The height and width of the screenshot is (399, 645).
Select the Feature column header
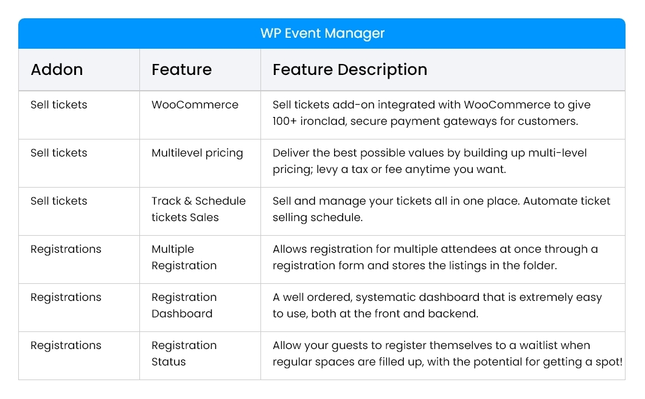(x=181, y=69)
